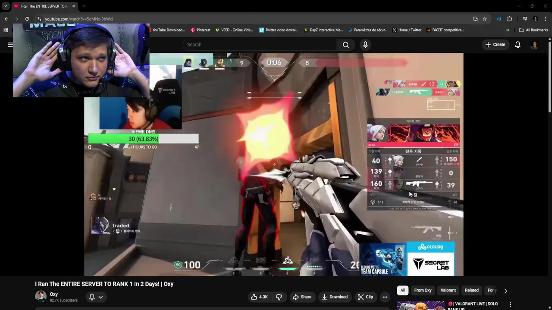Go back with browser back arrow
Image resolution: width=552 pixels, height=310 pixels.
click(x=6, y=19)
